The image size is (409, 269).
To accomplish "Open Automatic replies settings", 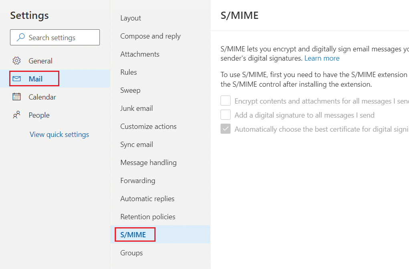I will pos(148,199).
